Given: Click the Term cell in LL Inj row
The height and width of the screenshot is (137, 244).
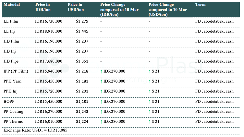Looking at the screenshot, I should [x=214, y=31].
